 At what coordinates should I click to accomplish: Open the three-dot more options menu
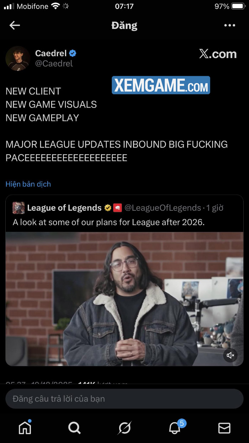229,25
